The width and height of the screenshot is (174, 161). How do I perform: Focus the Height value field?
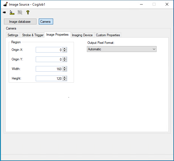click(x=49, y=78)
